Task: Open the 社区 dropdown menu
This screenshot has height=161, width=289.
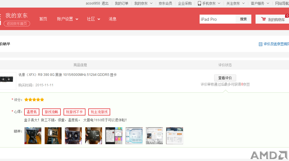Action: coord(93,19)
